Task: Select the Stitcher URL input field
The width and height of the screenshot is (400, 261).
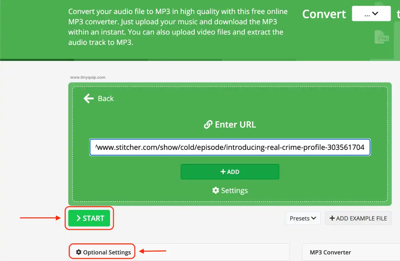Action: tap(230, 147)
